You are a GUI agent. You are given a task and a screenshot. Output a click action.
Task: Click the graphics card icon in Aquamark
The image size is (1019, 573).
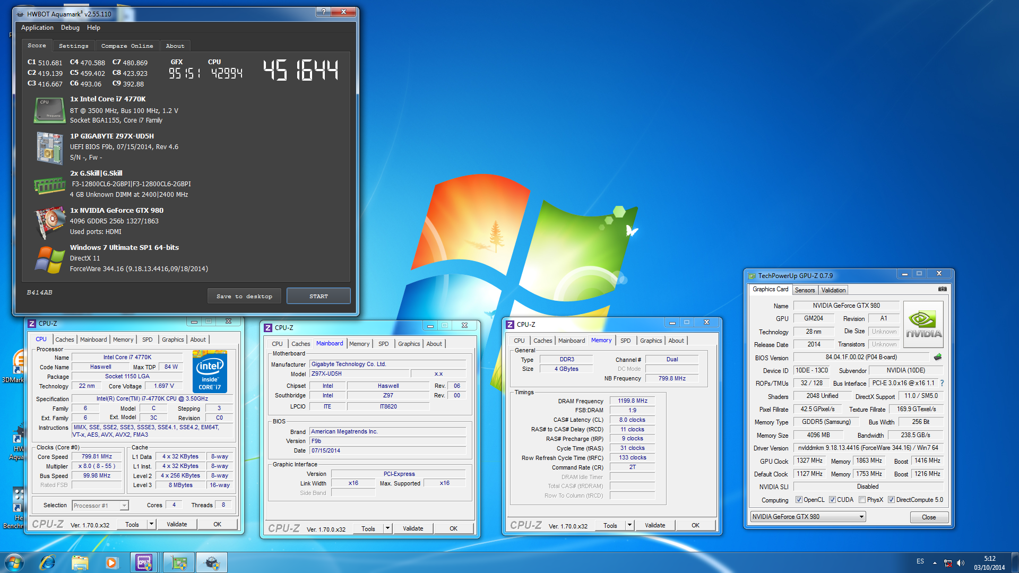point(49,222)
